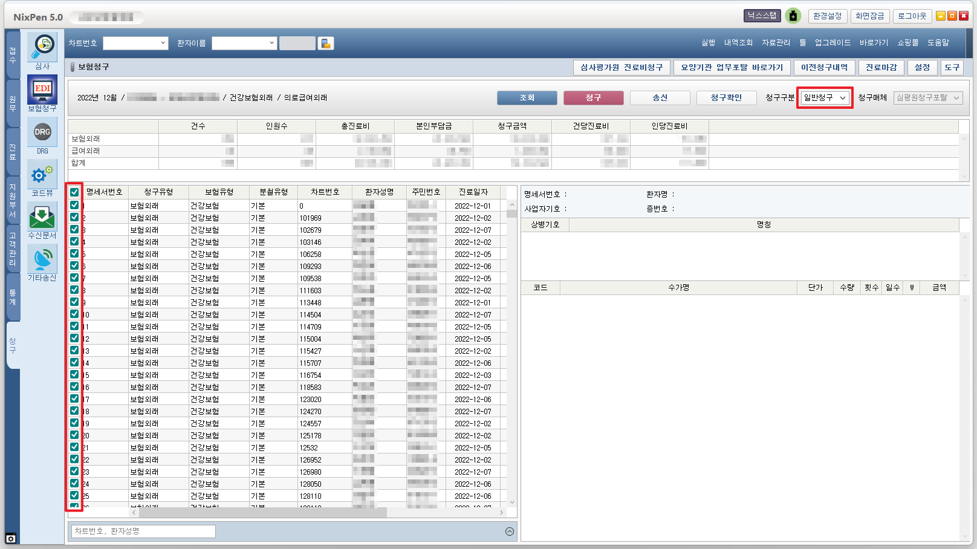Image resolution: width=977 pixels, height=549 pixels.
Task: Switch to the 통계 side tab
Action: tap(13, 297)
